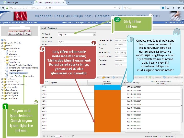184x138 pixels.
Task: Click the Nereden Geldi filter field
Action: tap(121, 56)
